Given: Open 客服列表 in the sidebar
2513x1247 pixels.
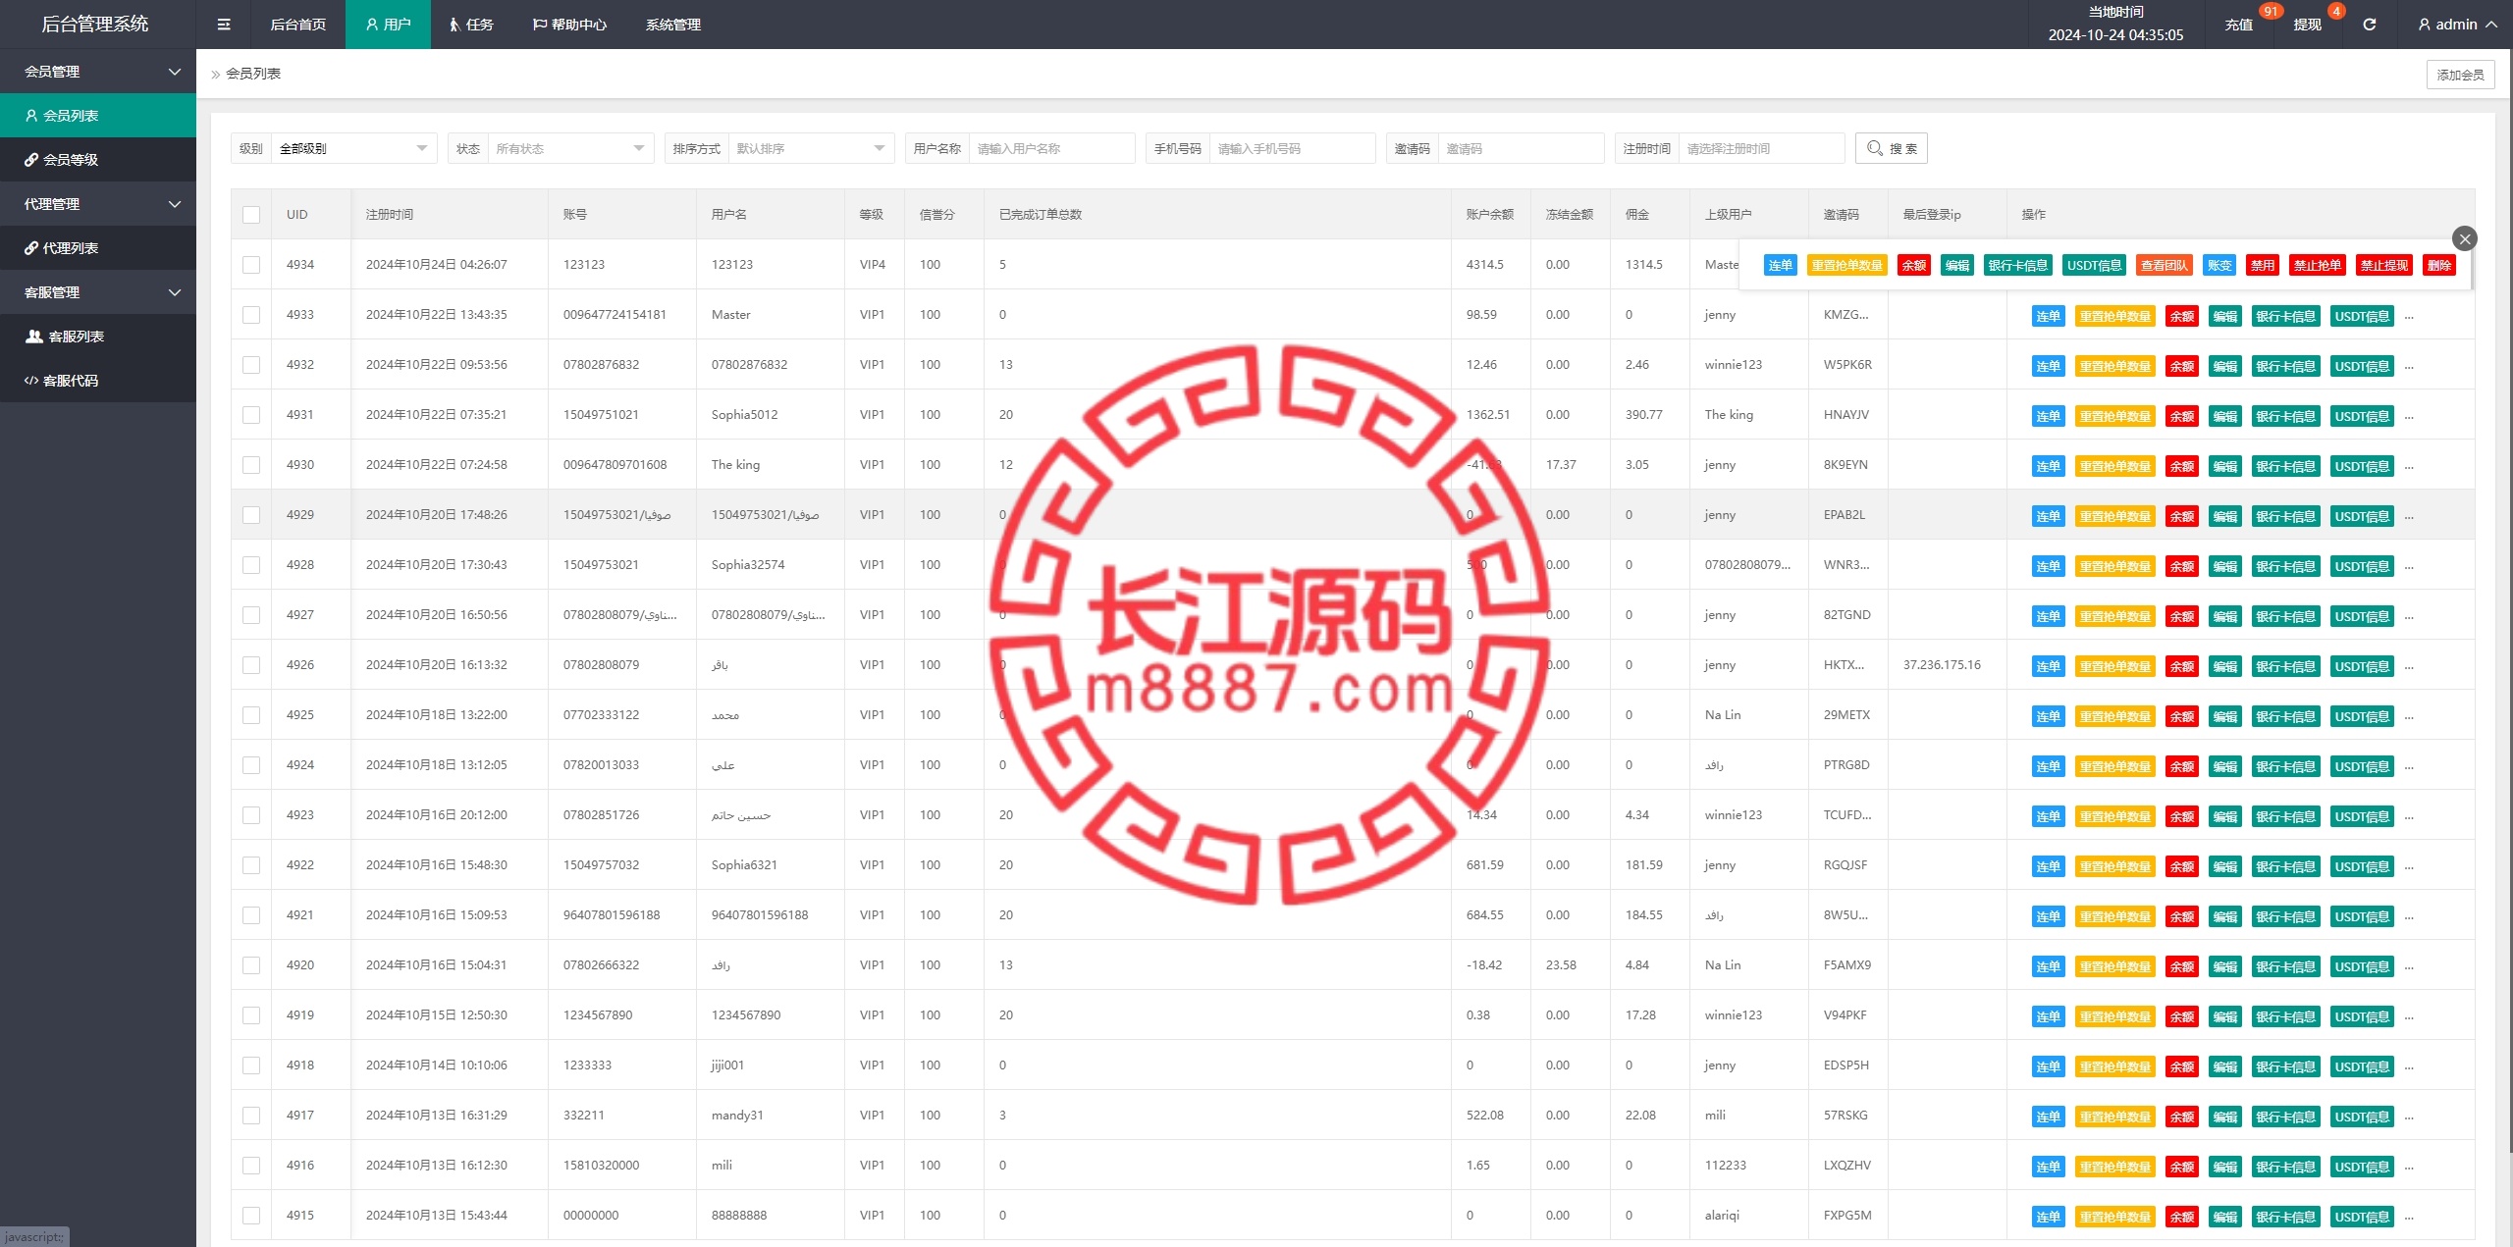Looking at the screenshot, I should tap(98, 337).
